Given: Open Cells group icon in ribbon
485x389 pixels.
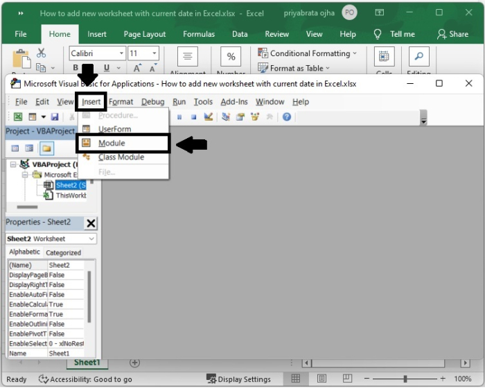Looking at the screenshot, I should click(384, 56).
